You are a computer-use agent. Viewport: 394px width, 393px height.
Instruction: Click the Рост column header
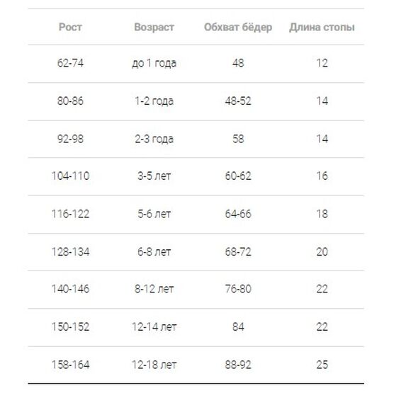pos(70,27)
